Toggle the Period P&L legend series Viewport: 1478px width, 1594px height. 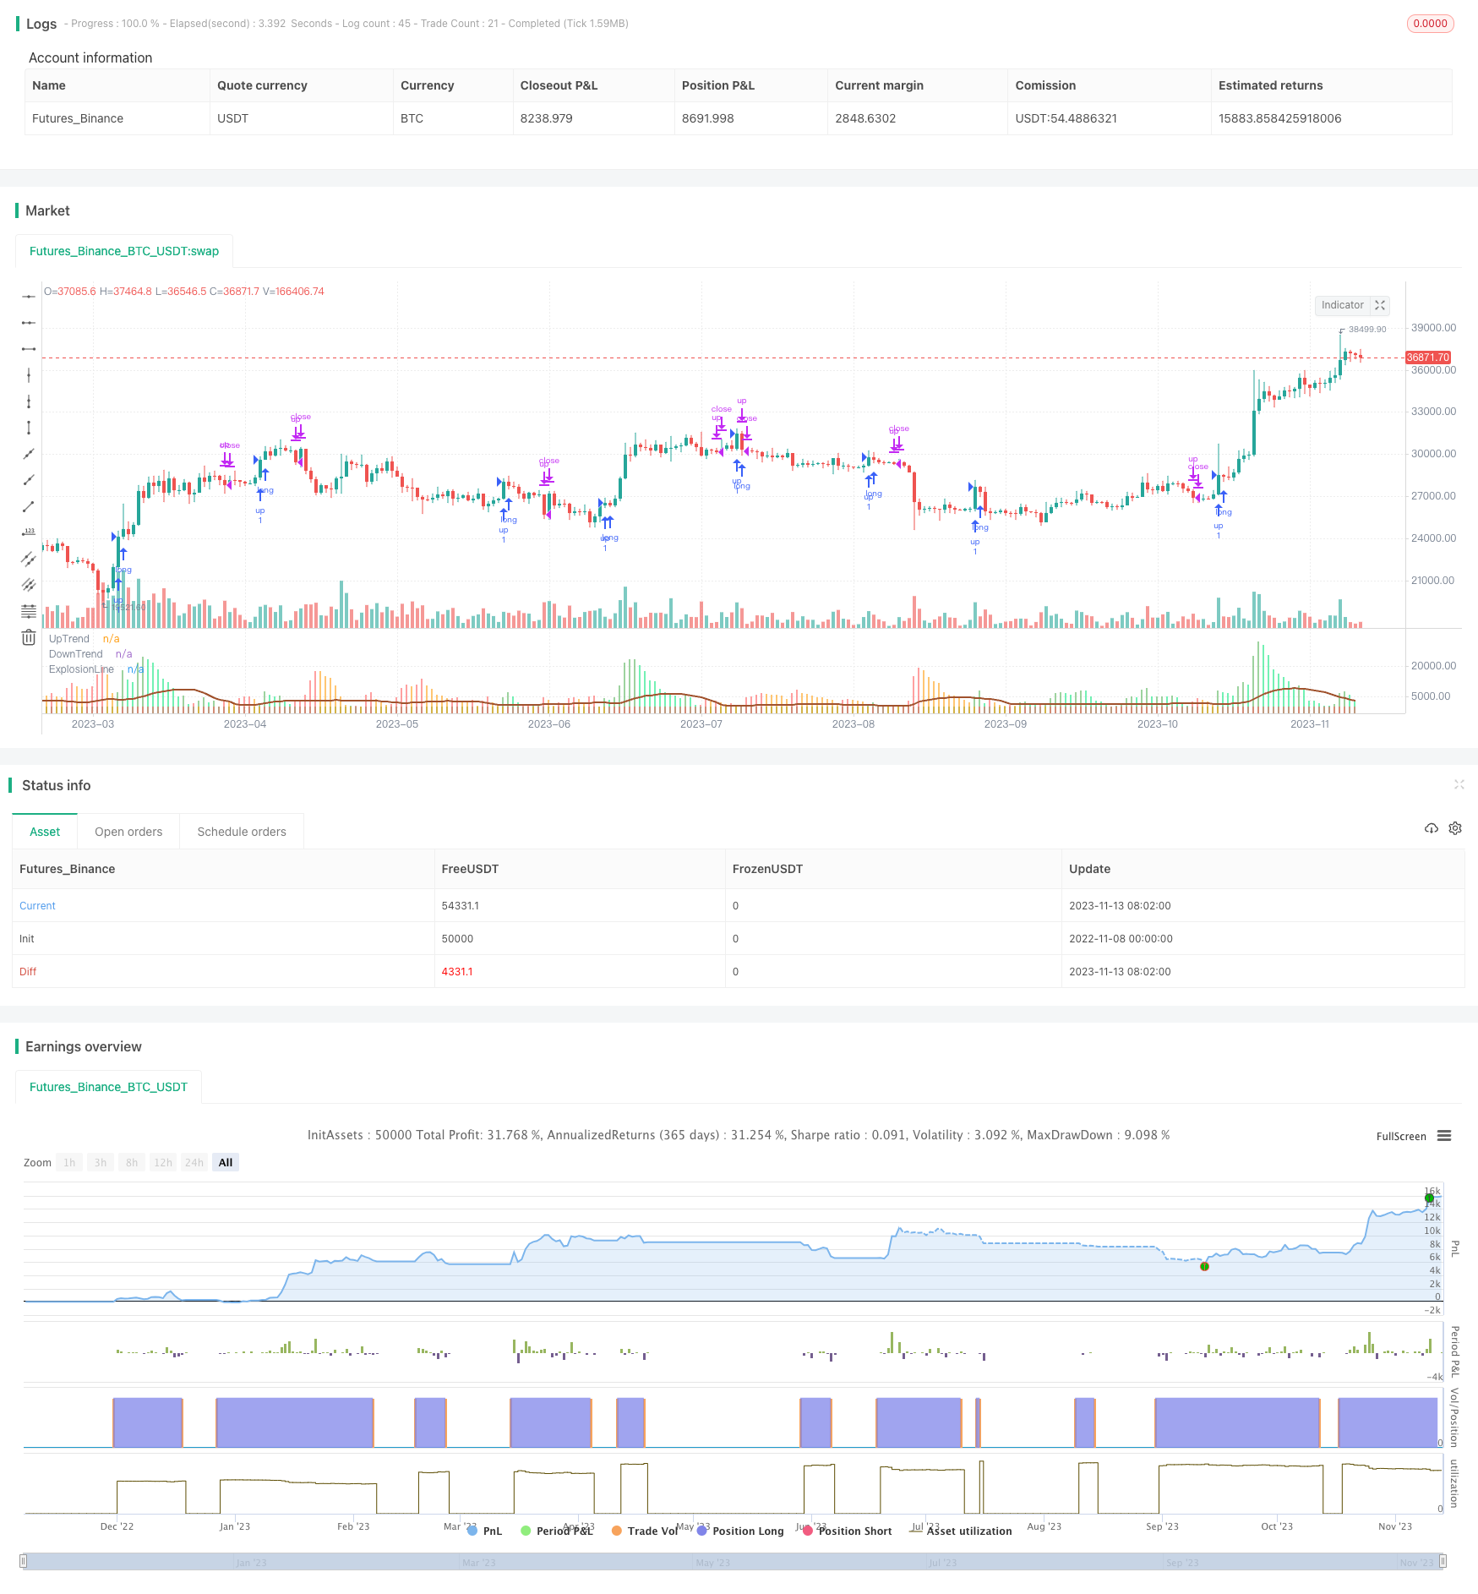pyautogui.click(x=557, y=1531)
